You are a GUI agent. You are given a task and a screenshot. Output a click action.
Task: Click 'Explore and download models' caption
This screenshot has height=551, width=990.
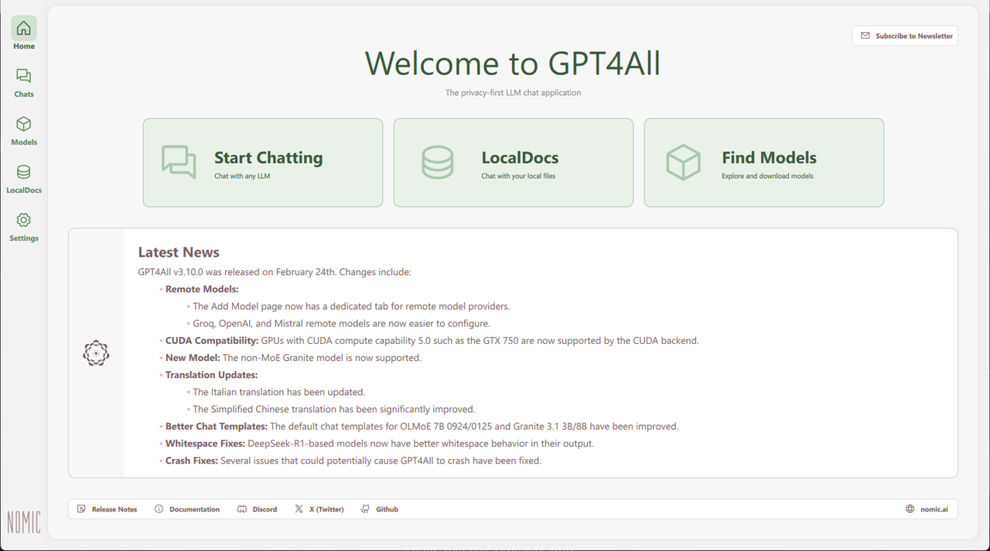click(767, 176)
